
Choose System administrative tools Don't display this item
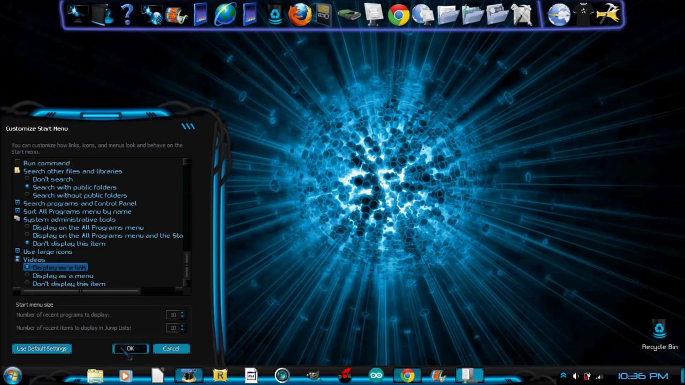(x=27, y=243)
